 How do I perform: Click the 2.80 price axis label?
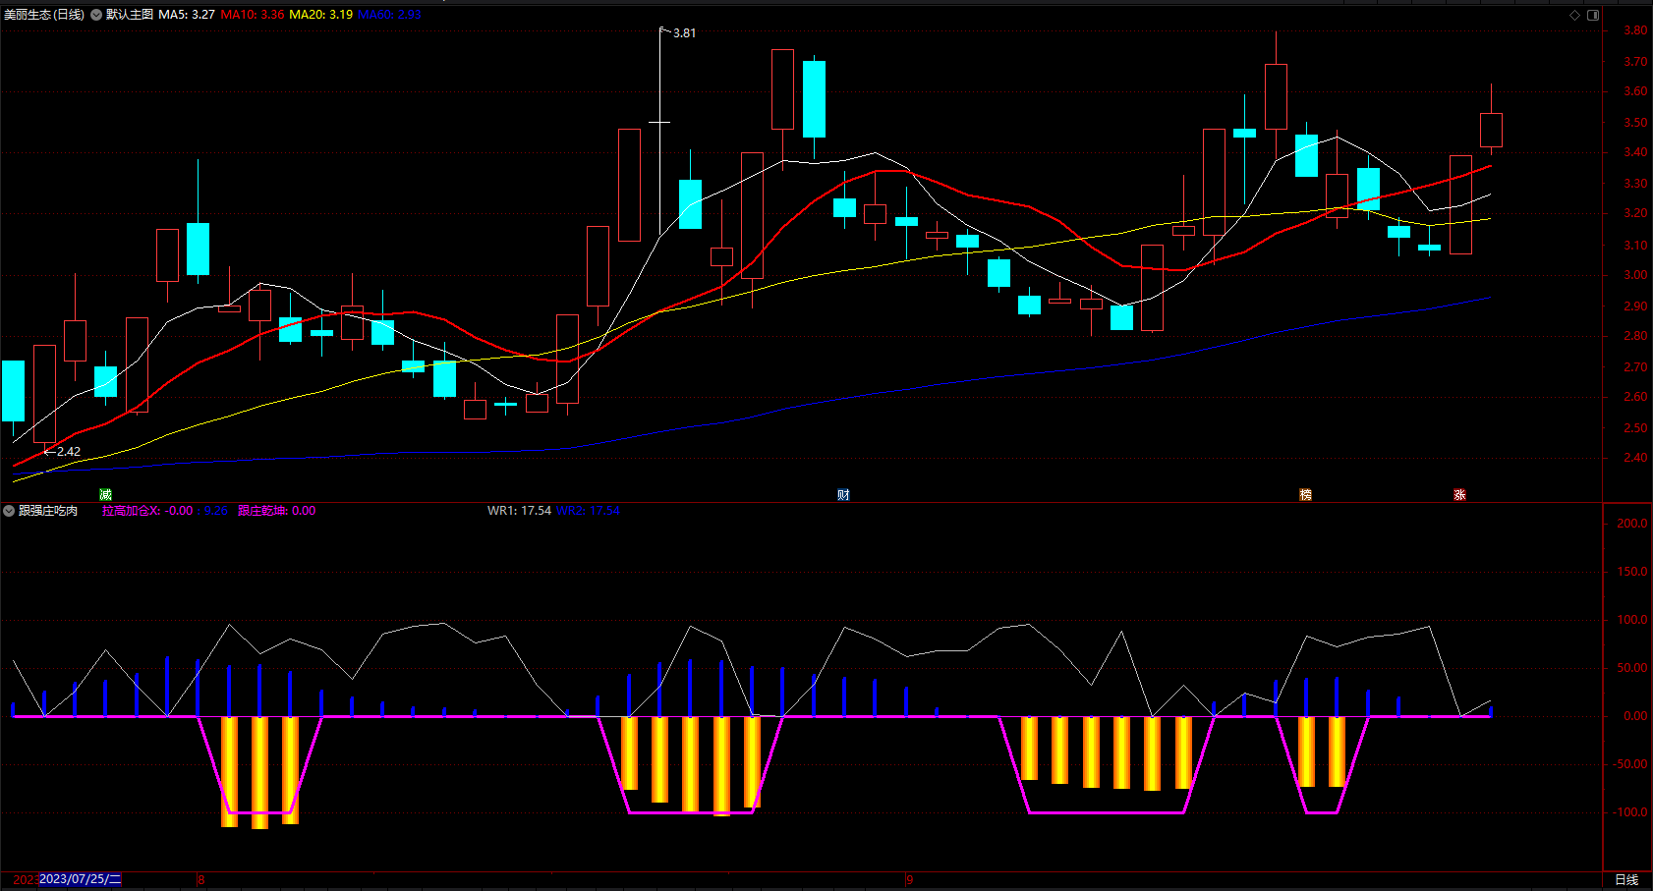point(1635,336)
